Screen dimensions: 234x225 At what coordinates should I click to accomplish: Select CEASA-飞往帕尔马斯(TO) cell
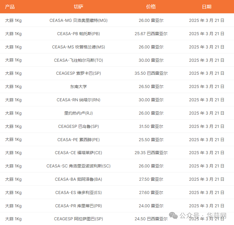(x=78, y=60)
